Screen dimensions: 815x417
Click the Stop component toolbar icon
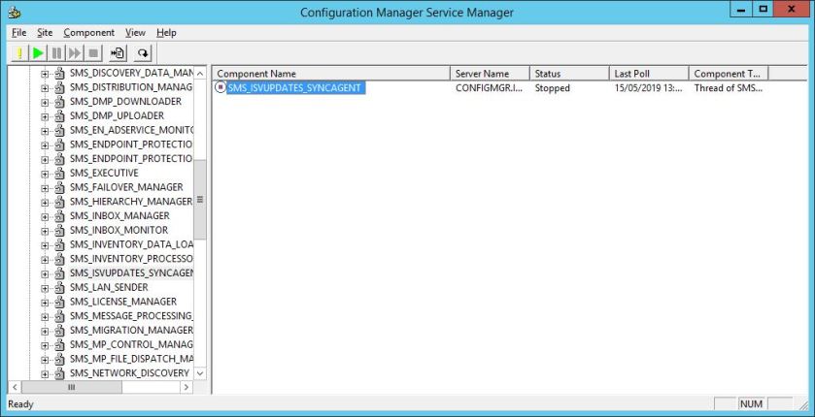point(93,53)
